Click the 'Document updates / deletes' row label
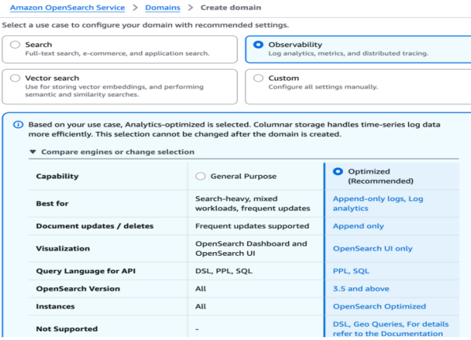The height and width of the screenshot is (340, 471). tap(95, 226)
